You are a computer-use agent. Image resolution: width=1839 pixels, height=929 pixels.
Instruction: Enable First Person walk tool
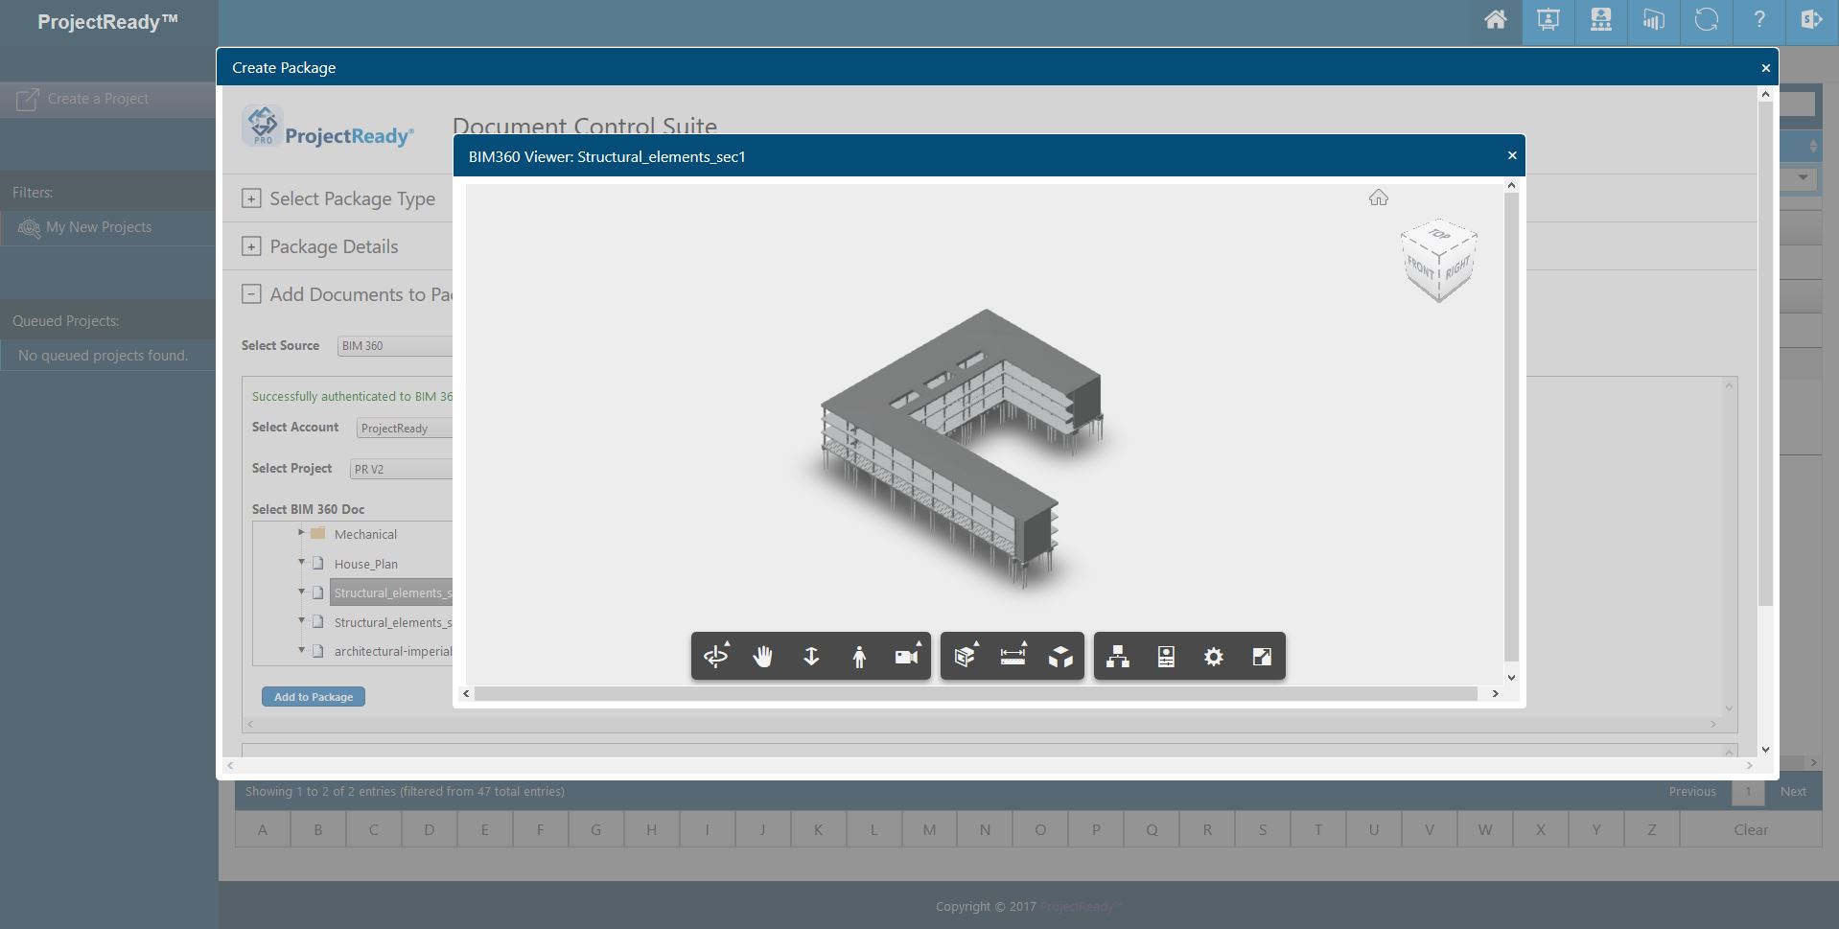coord(859,657)
